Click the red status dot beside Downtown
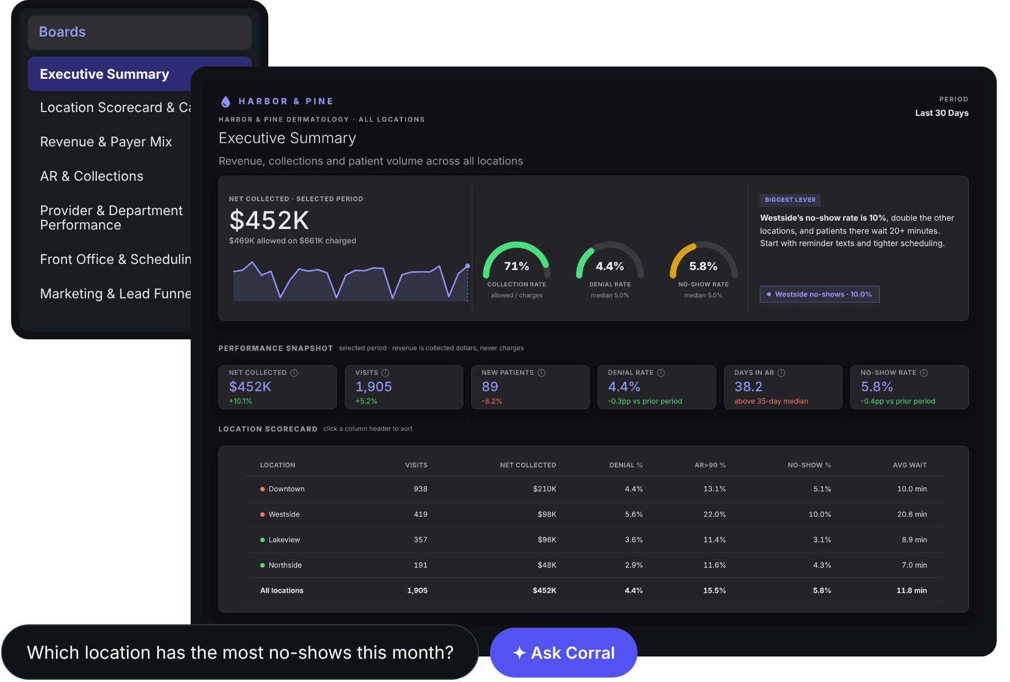 tap(262, 489)
